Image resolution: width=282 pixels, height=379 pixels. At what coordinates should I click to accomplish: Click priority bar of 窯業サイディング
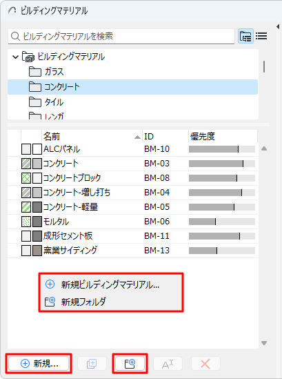coord(222,251)
